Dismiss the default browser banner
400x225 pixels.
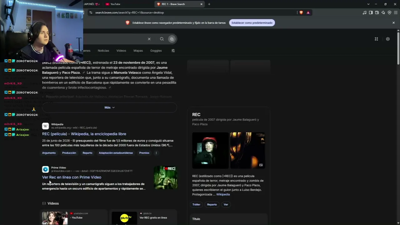point(394,22)
